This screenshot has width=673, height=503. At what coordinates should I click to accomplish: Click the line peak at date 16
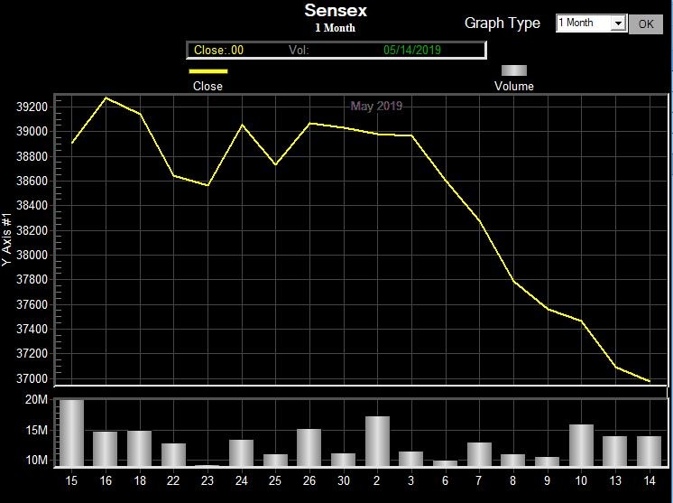click(x=106, y=98)
